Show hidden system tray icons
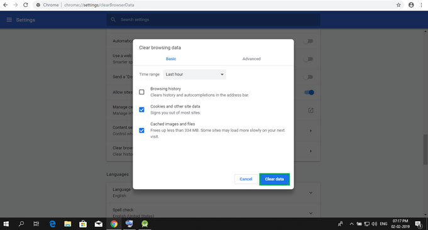Screen dimensions: 428x230 (x=351, y=224)
